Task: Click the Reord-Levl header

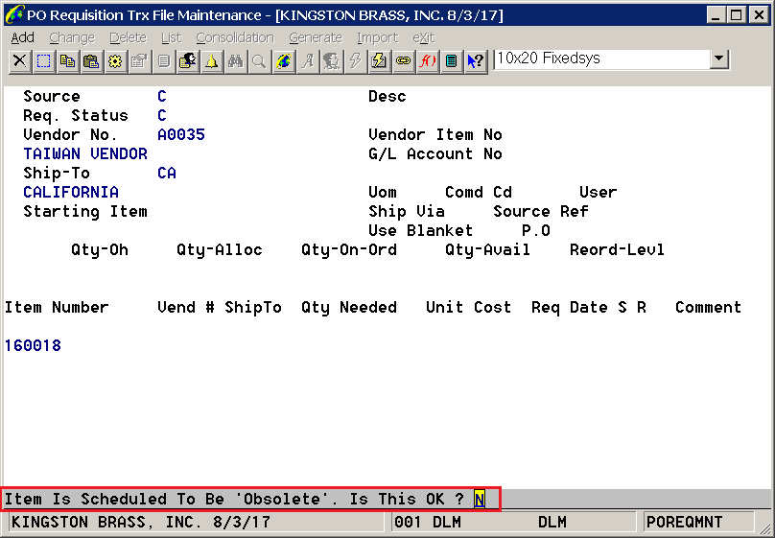Action: 618,250
